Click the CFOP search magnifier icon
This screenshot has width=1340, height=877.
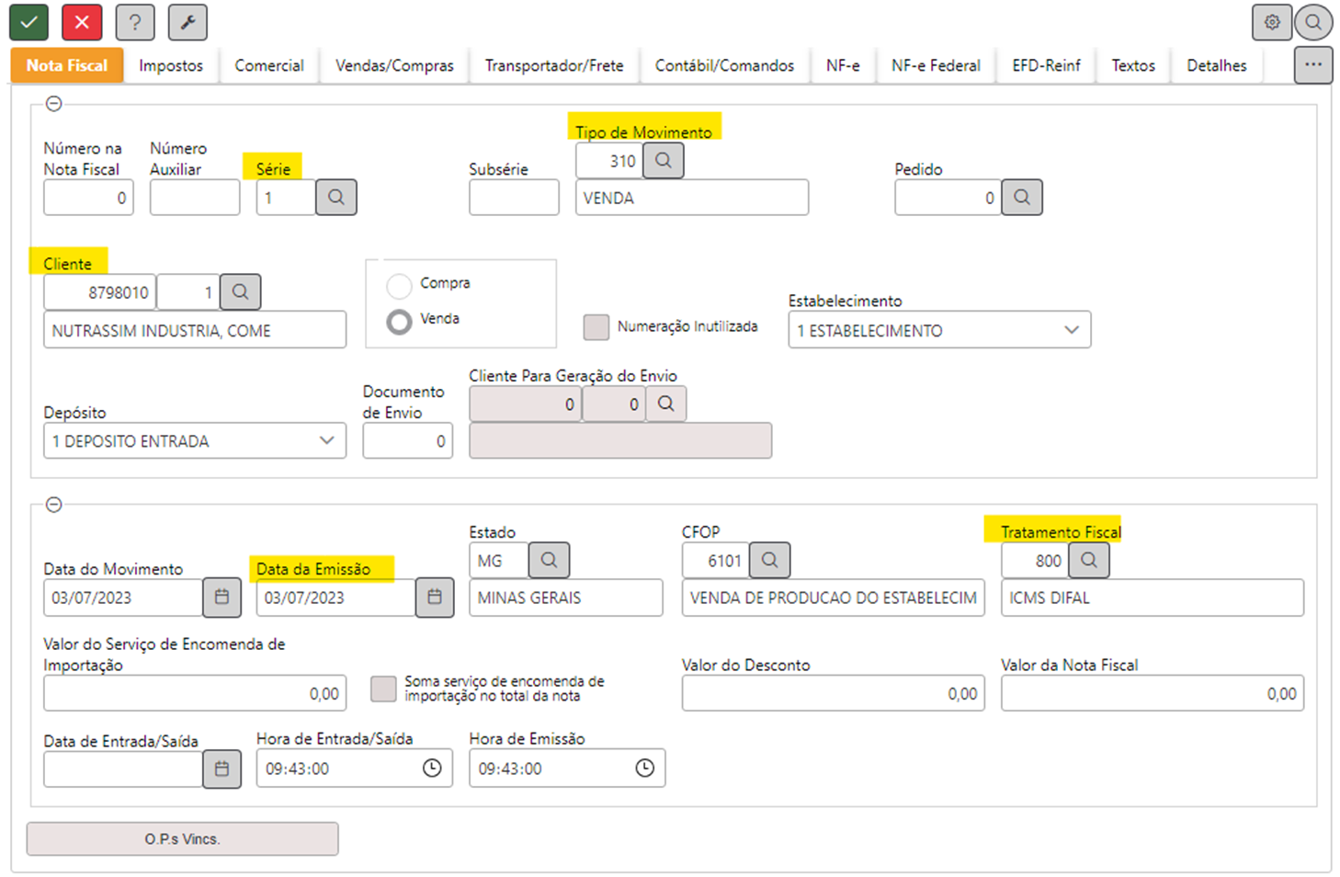pos(769,560)
